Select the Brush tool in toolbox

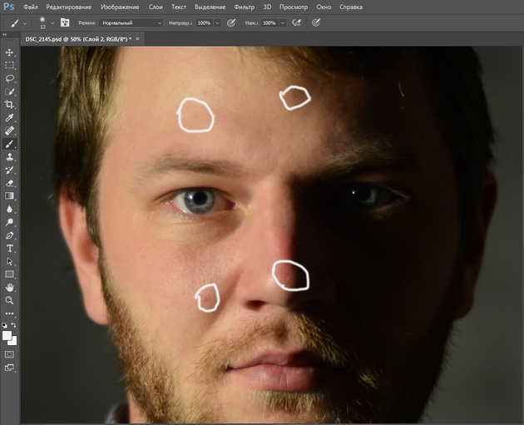click(x=9, y=144)
